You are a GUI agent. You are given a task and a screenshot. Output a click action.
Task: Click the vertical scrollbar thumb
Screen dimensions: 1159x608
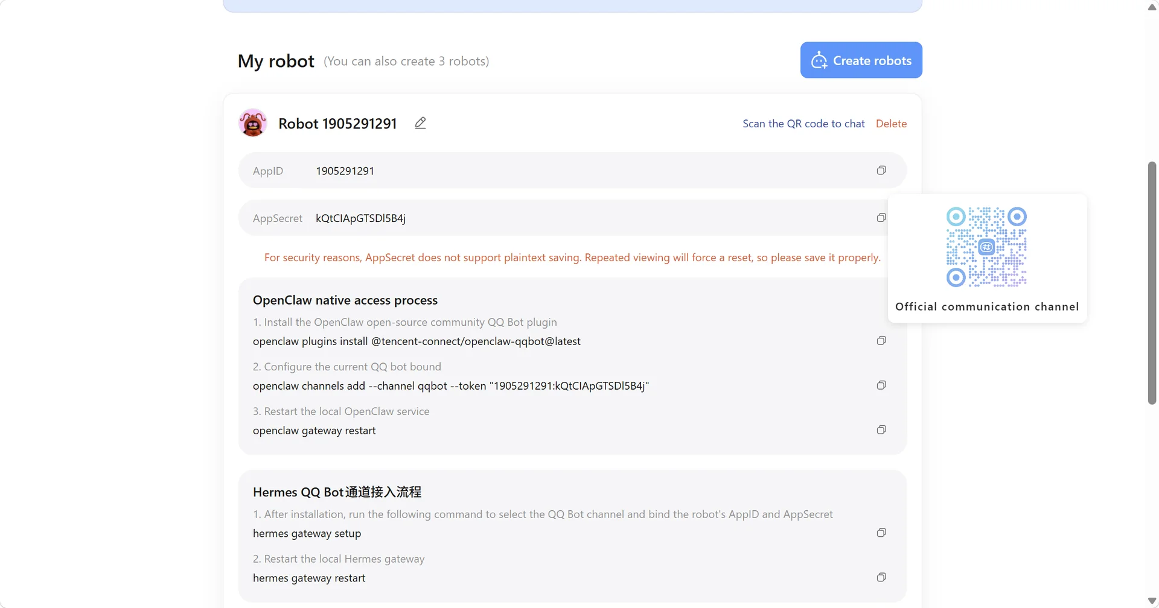click(x=1152, y=283)
